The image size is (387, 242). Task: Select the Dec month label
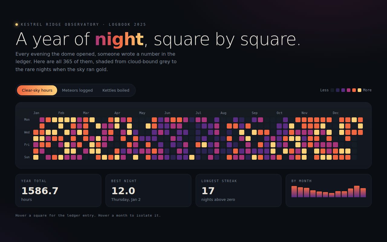click(336, 113)
